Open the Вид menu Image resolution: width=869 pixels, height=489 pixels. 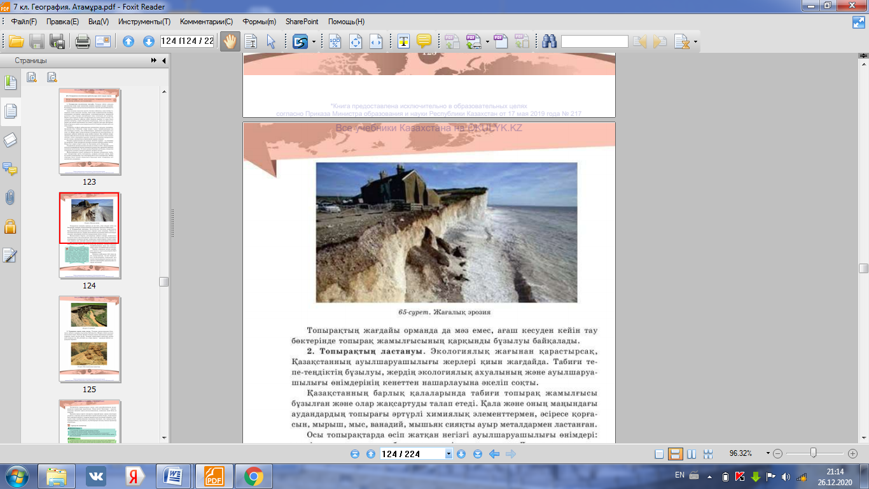tap(99, 22)
